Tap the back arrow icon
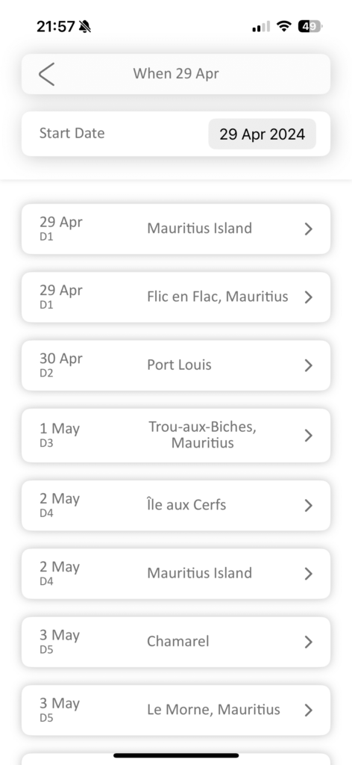 46,74
